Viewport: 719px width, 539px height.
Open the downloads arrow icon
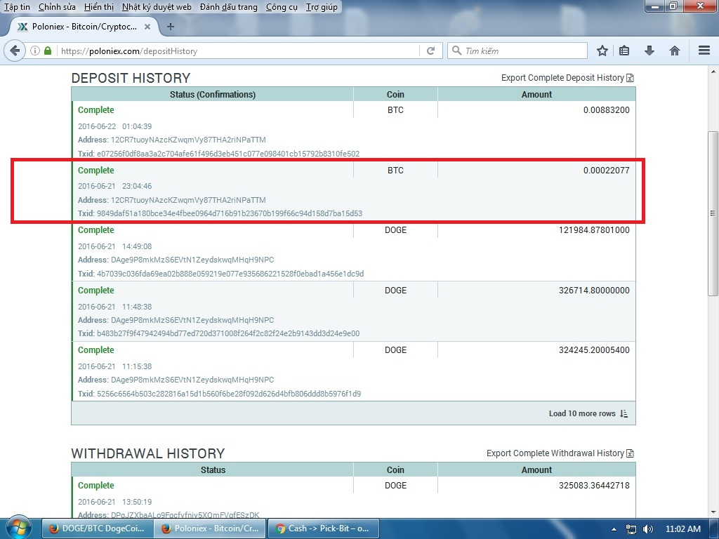(649, 51)
